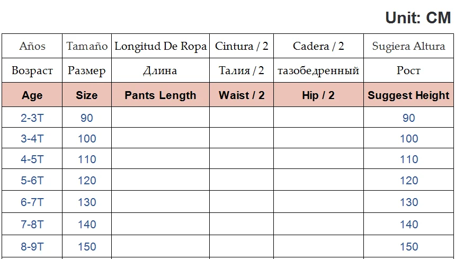Click the '8-9T' age cell
This screenshot has width=455, height=259.
32,247
